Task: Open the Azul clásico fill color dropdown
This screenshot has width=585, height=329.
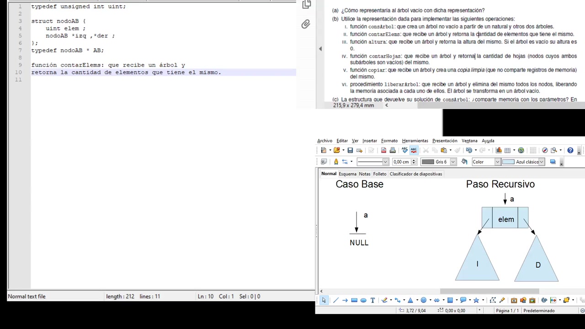Action: (542, 162)
